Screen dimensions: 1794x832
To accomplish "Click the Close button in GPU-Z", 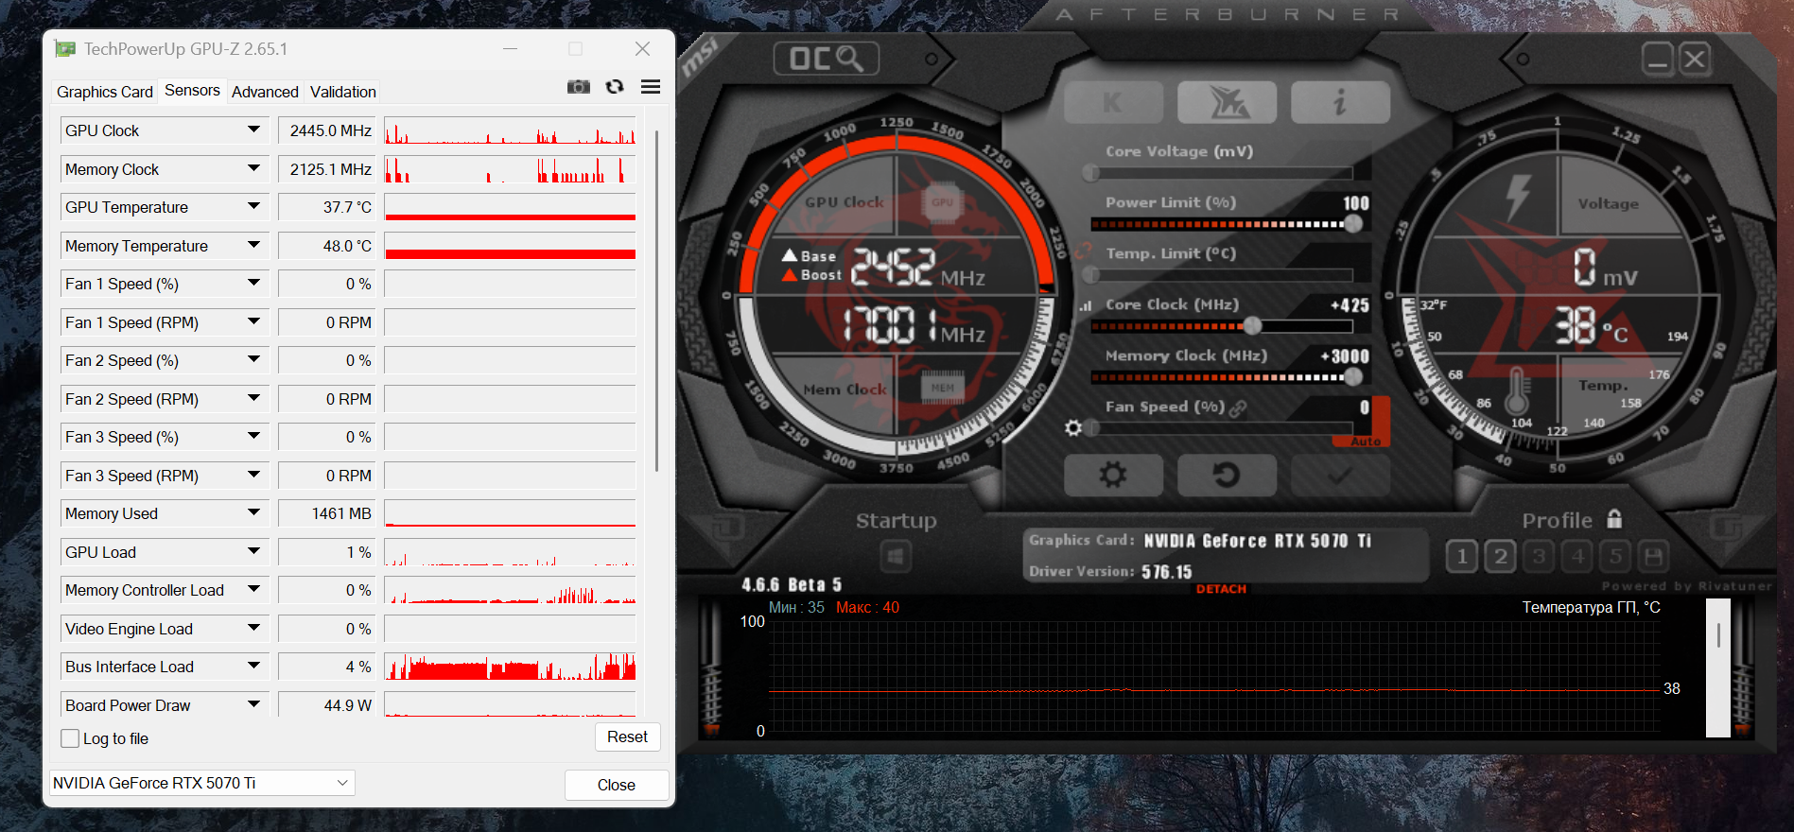I will (x=617, y=785).
